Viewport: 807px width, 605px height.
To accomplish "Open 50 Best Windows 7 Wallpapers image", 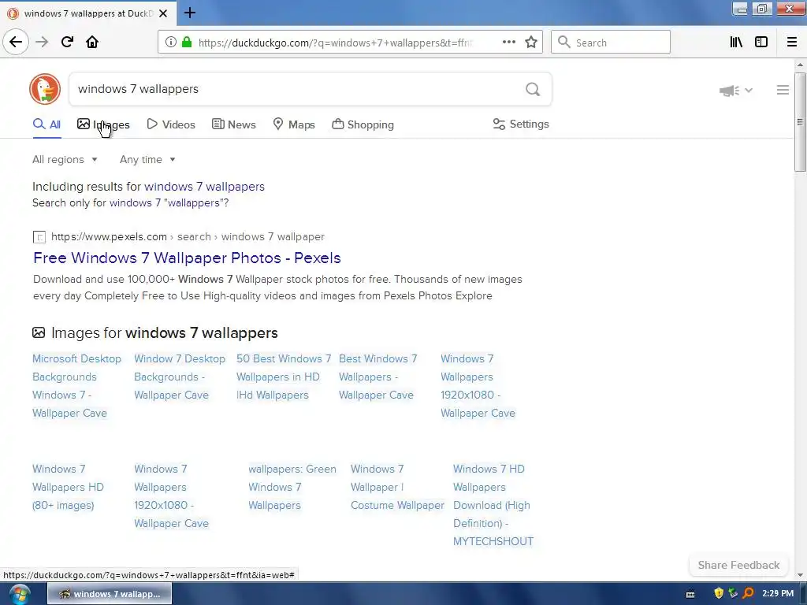I will [284, 377].
